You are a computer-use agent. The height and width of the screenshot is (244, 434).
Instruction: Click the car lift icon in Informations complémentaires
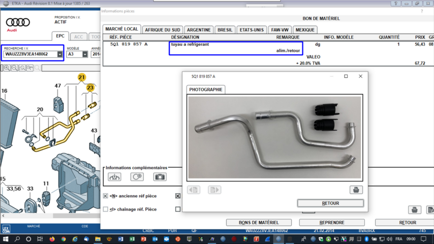(114, 177)
